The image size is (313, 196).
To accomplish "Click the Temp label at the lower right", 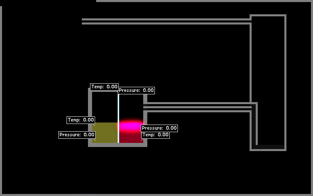I will point(155,135).
